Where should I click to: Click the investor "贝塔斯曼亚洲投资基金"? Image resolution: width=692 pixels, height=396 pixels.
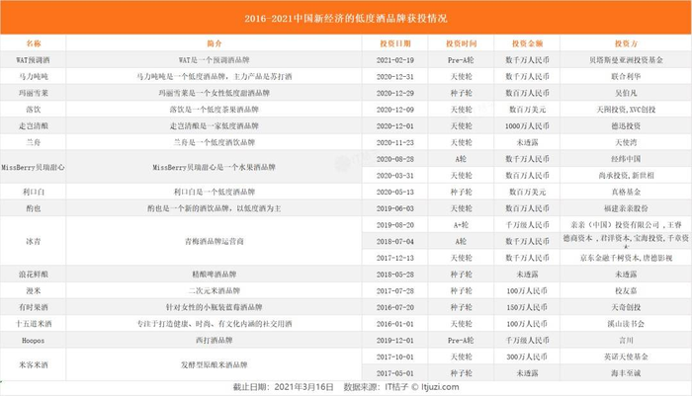click(626, 60)
